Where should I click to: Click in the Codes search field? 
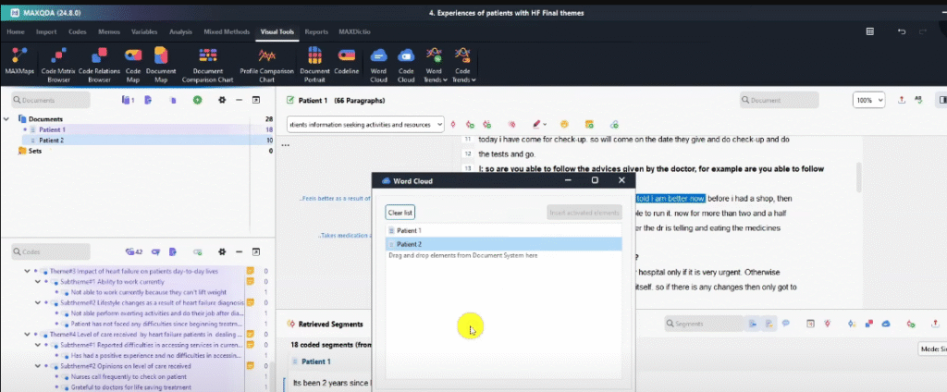coord(51,251)
